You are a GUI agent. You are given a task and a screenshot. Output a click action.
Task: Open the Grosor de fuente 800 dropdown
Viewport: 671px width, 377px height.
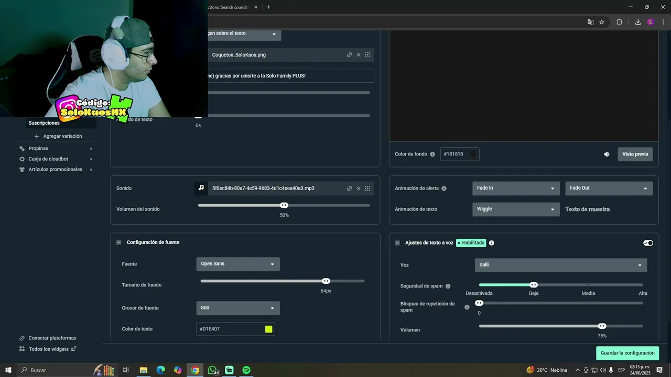coord(238,308)
